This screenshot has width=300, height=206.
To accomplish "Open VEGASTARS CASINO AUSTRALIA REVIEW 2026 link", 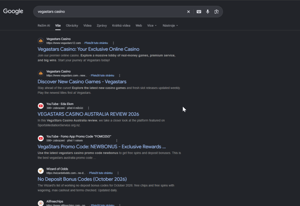I will (x=88, y=114).
